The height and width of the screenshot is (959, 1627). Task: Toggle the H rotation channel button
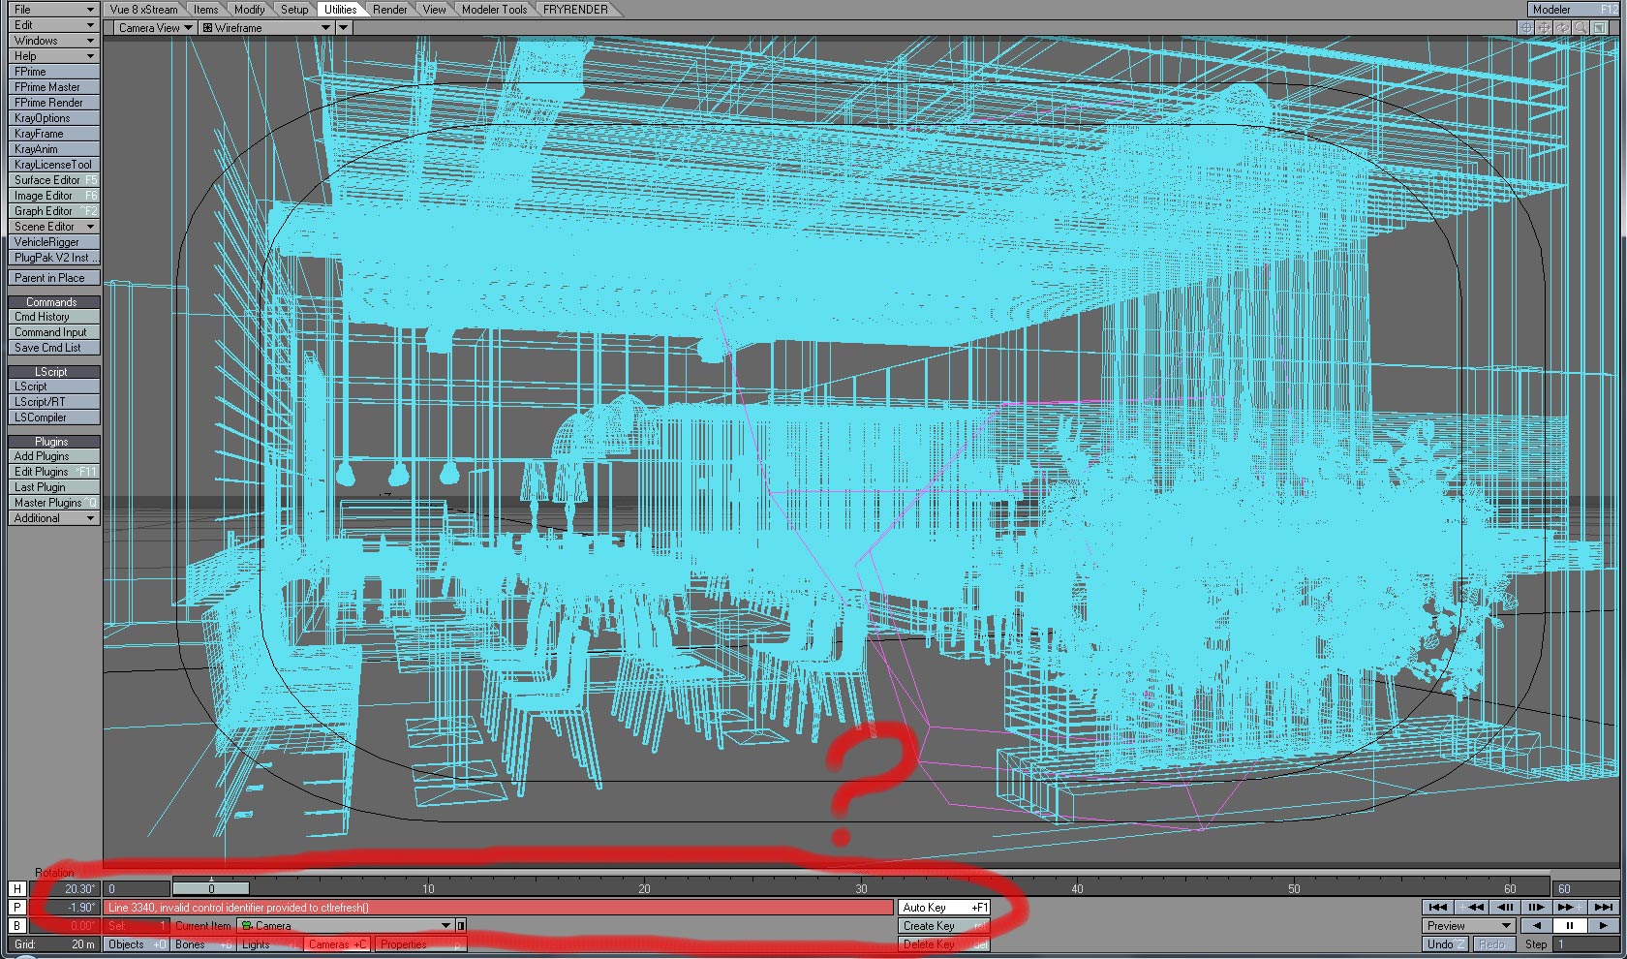click(x=16, y=889)
